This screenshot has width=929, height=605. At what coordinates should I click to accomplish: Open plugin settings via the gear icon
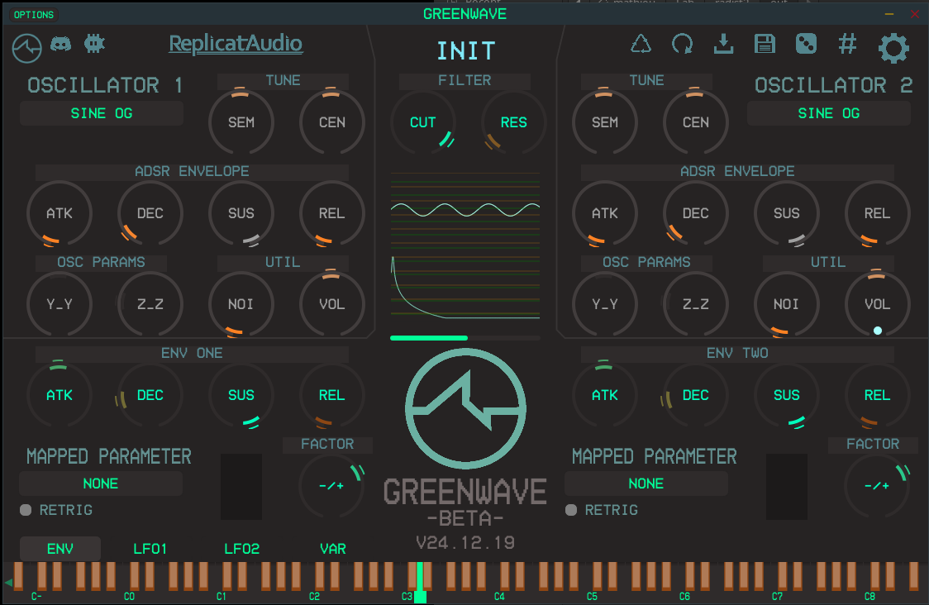[893, 48]
